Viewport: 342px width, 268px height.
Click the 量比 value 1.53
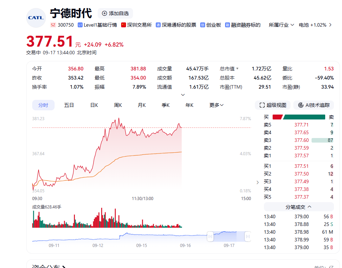click(x=329, y=69)
